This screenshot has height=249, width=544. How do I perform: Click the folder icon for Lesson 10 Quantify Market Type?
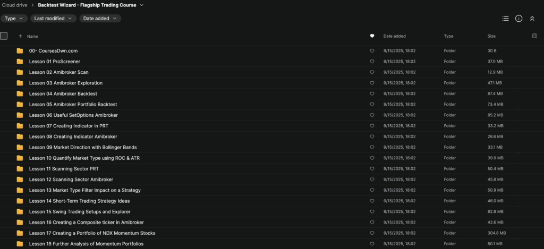20,158
